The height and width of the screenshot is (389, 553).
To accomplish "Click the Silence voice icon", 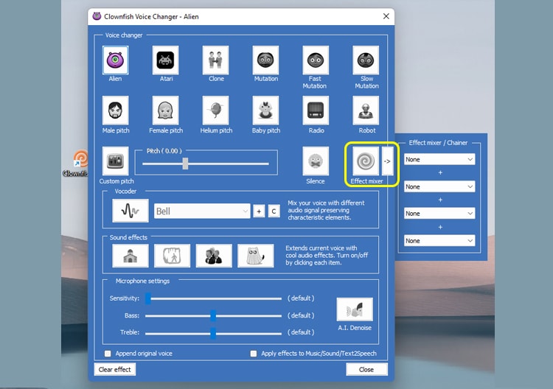I will [316, 161].
